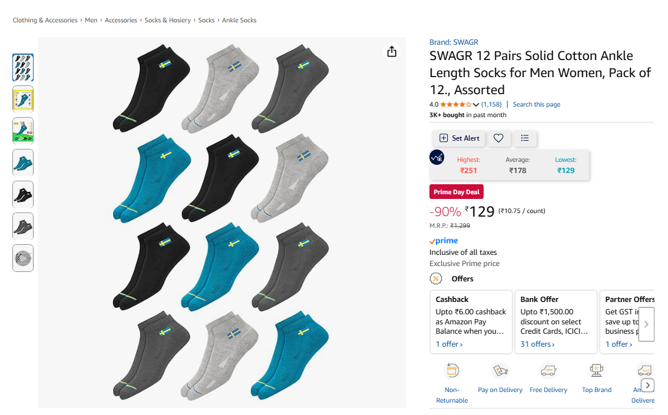Go to Socks & Hosiery breadcrumb
The height and width of the screenshot is (415, 668).
(168, 20)
